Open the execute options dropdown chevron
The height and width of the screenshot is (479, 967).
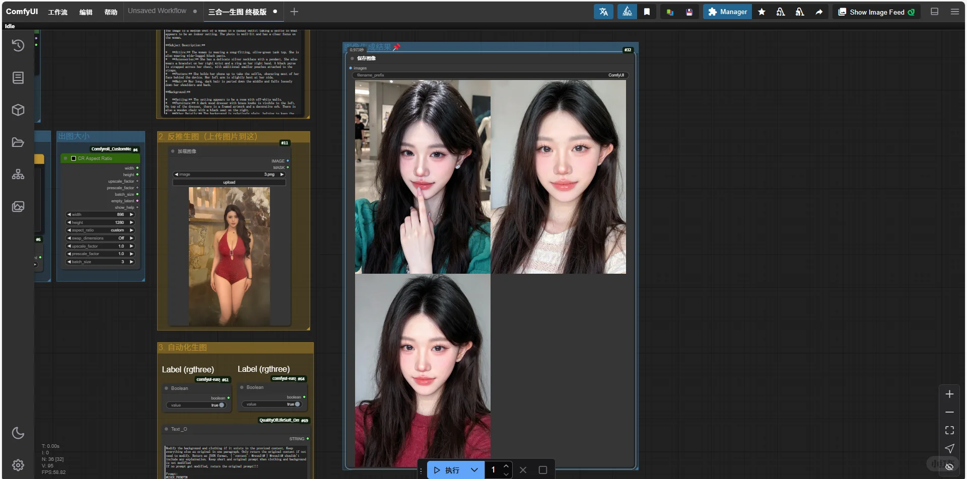pos(474,470)
